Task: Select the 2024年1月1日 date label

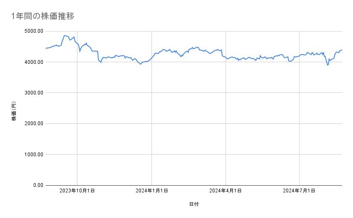Action: [152, 191]
